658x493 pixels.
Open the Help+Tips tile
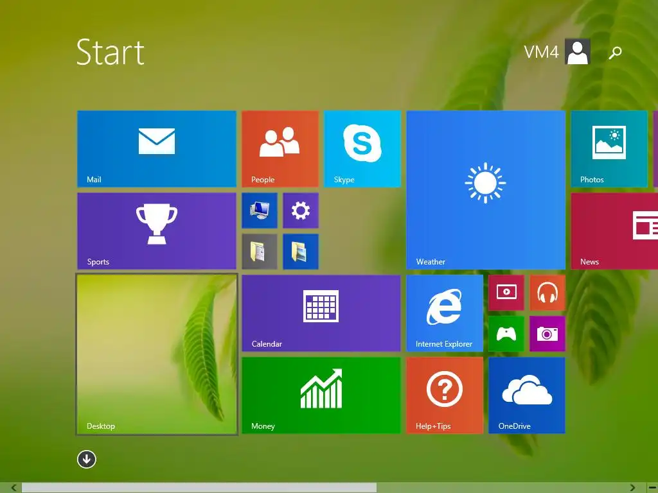(445, 395)
